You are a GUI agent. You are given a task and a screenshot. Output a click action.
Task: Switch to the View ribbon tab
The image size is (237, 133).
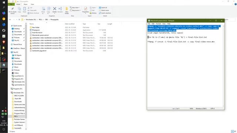point(32,4)
